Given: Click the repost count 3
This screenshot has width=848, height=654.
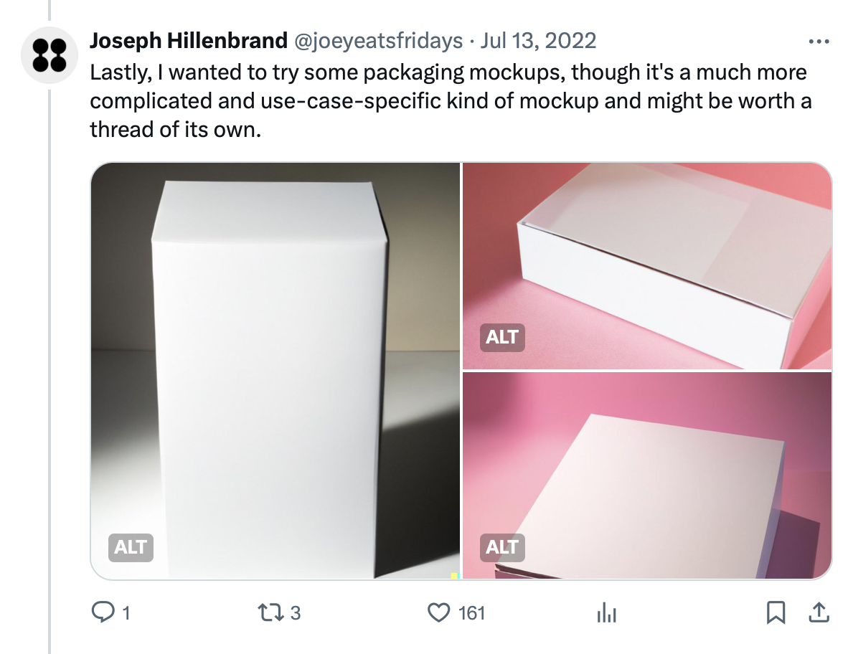Looking at the screenshot, I should [296, 613].
